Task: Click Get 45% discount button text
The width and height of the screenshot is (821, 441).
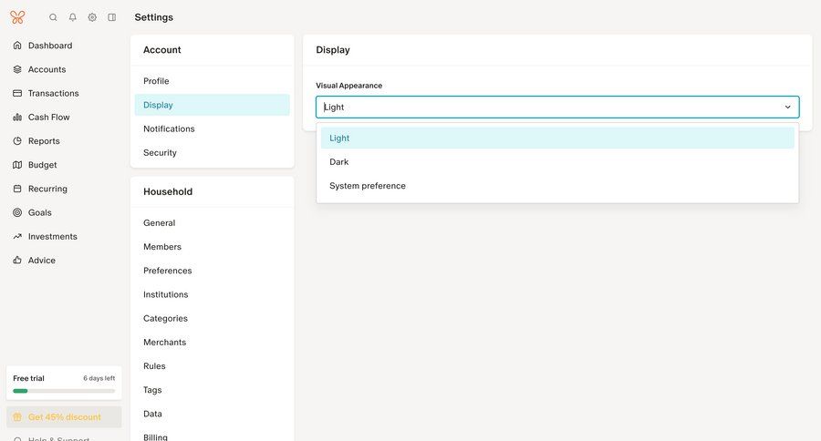Action: [x=65, y=417]
